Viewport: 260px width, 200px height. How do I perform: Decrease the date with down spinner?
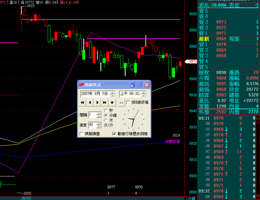(113, 95)
